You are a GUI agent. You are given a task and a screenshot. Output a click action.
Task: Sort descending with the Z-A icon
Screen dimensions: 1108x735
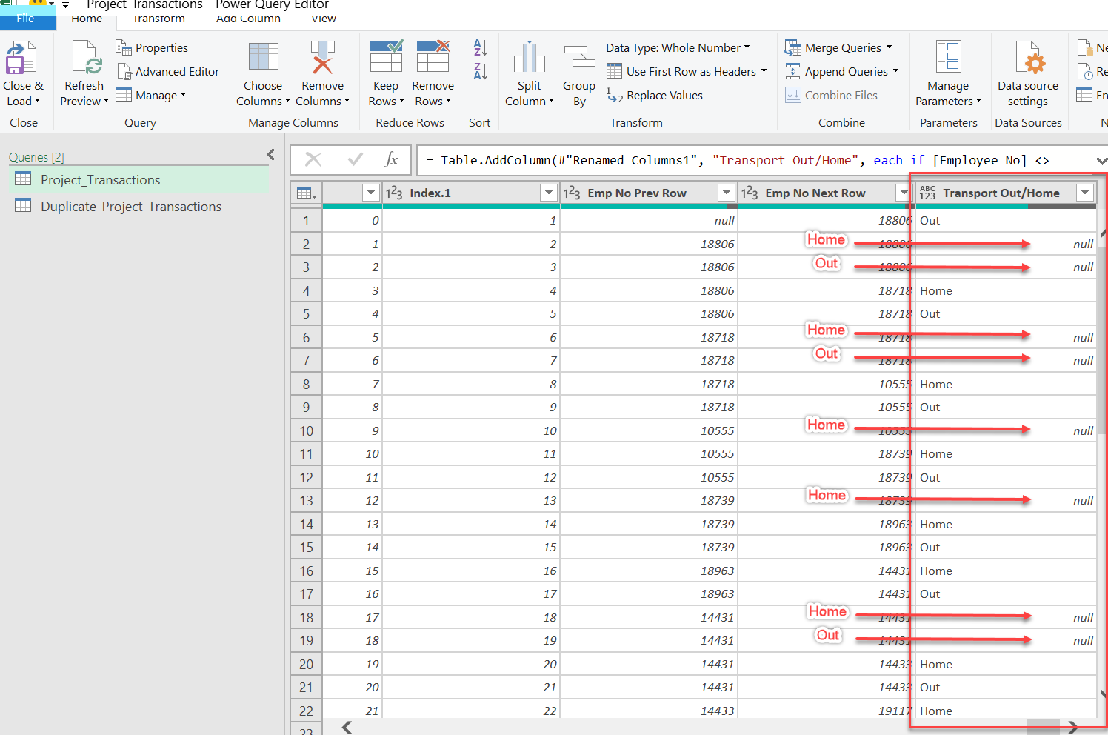(480, 71)
